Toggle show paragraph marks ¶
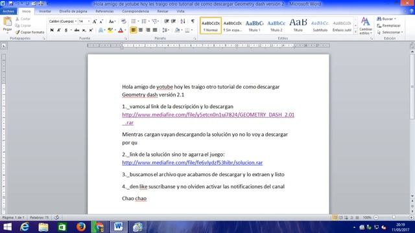The height and width of the screenshot is (233, 415). [x=193, y=21]
